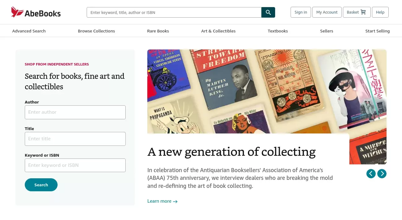Click the Enter title input
402x220 pixels.
pos(75,139)
